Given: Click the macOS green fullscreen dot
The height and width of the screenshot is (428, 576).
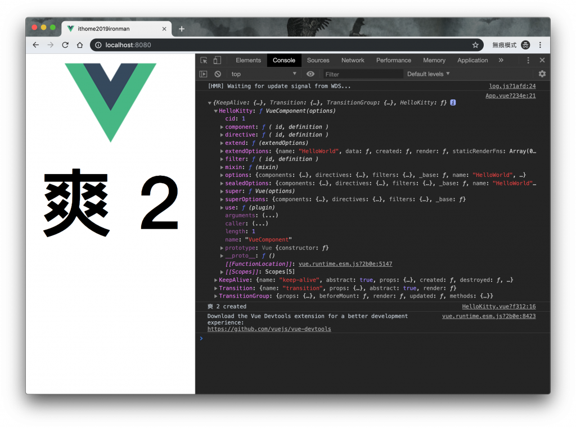Looking at the screenshot, I should click(x=52, y=28).
